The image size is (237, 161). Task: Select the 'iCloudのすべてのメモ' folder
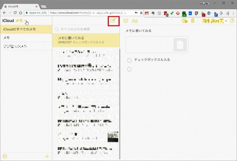26,29
